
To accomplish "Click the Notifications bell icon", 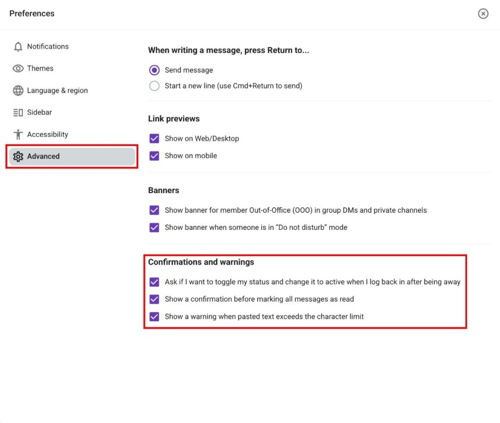I will (18, 47).
